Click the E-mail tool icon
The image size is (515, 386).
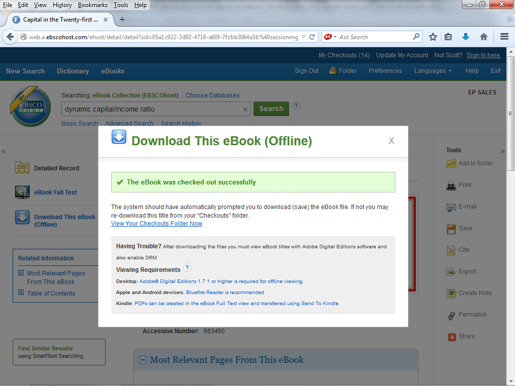click(451, 207)
